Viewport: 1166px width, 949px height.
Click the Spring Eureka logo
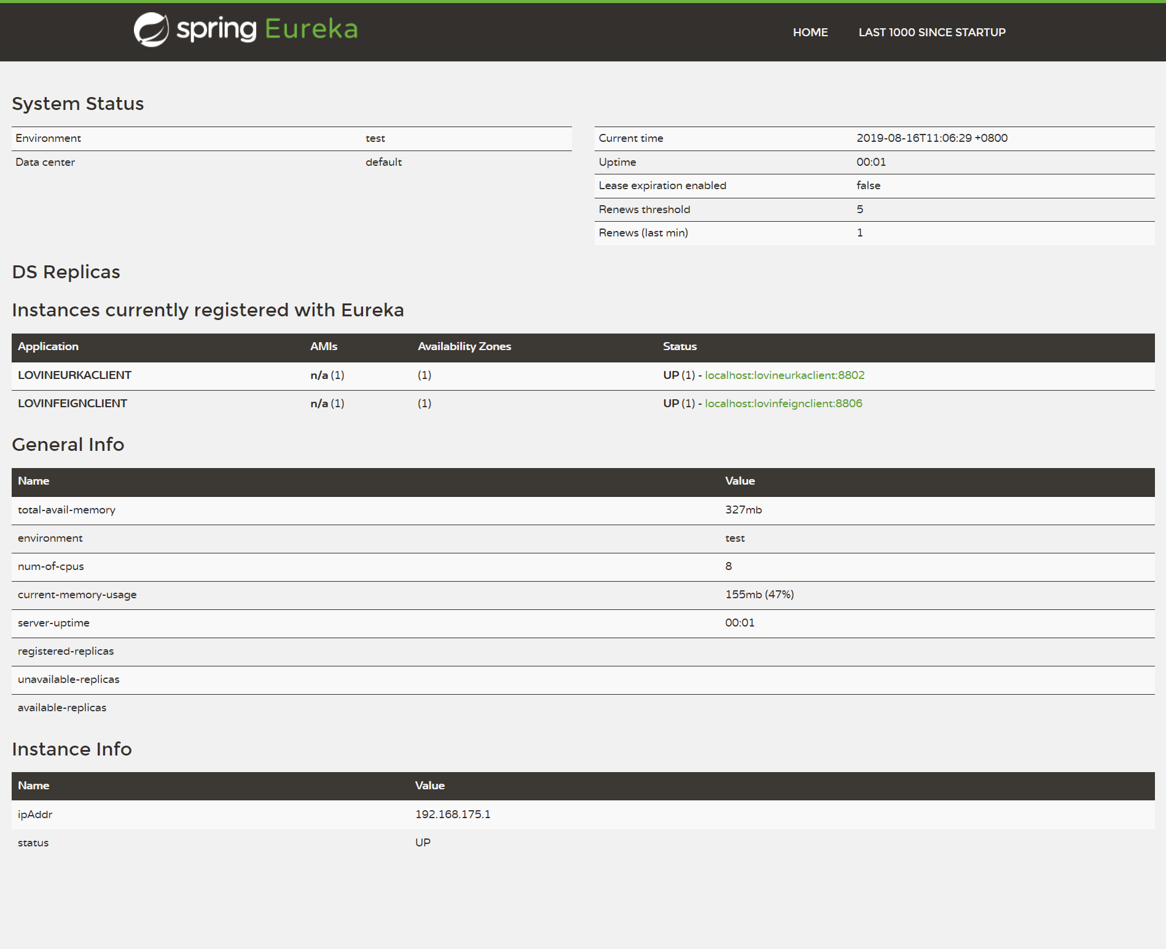click(x=246, y=29)
